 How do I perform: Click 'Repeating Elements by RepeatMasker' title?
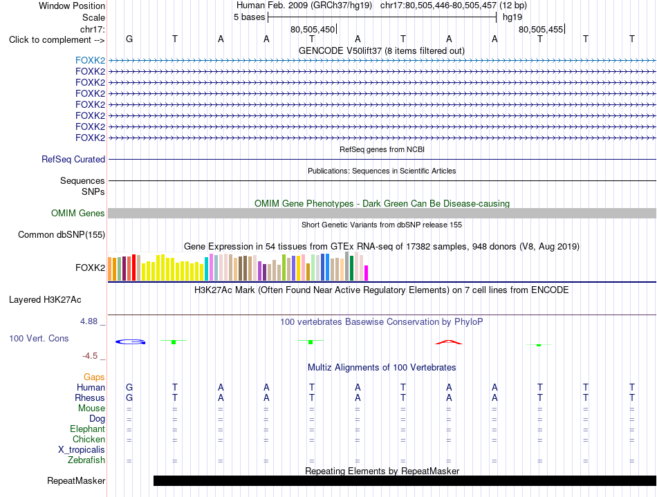[x=382, y=471]
